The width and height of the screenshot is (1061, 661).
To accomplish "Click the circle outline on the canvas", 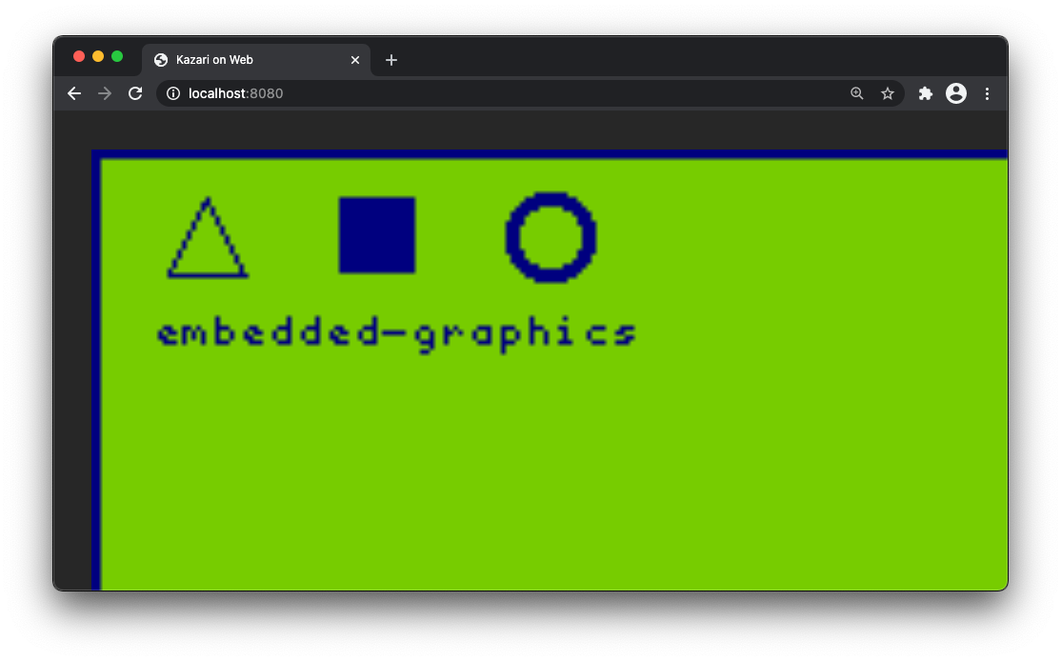I will click(551, 239).
